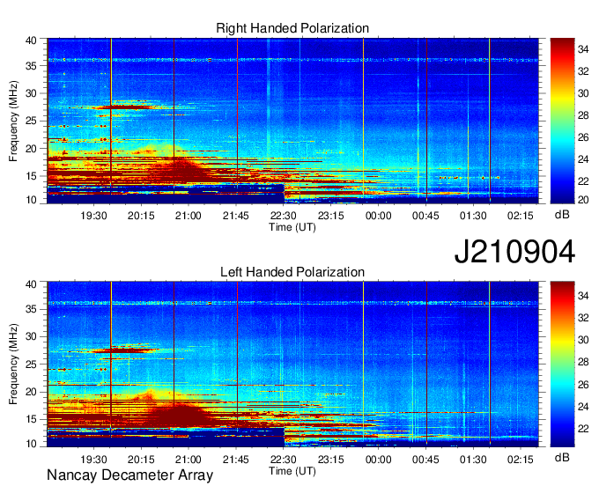The height and width of the screenshot is (486, 599).
Task: Click inside the Right Handed Polarization spectrogram
Action: 292,121
